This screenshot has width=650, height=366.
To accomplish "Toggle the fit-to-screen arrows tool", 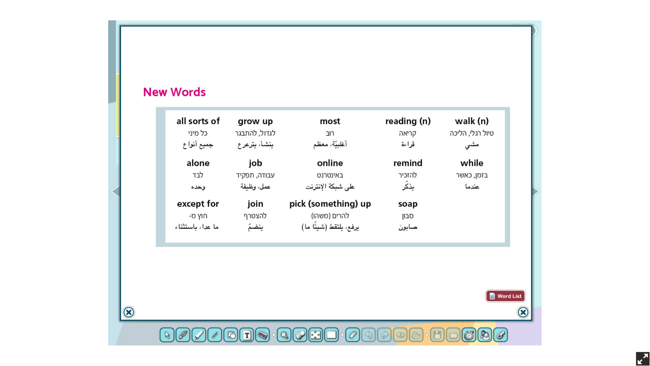I will click(316, 335).
